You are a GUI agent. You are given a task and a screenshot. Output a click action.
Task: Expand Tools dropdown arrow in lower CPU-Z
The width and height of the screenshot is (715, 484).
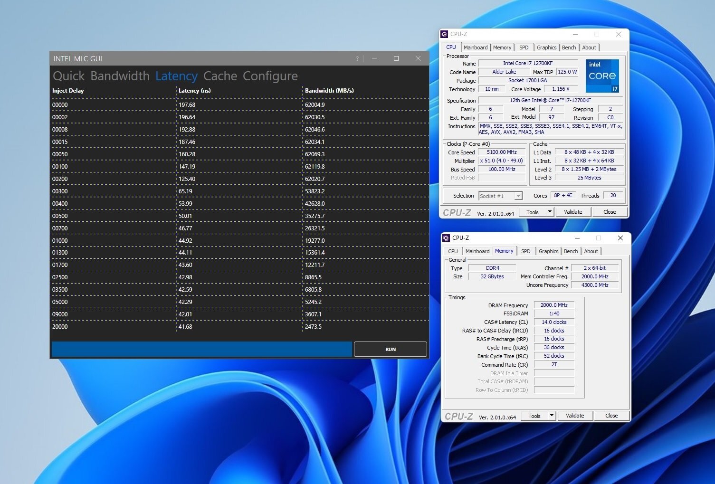[552, 416]
